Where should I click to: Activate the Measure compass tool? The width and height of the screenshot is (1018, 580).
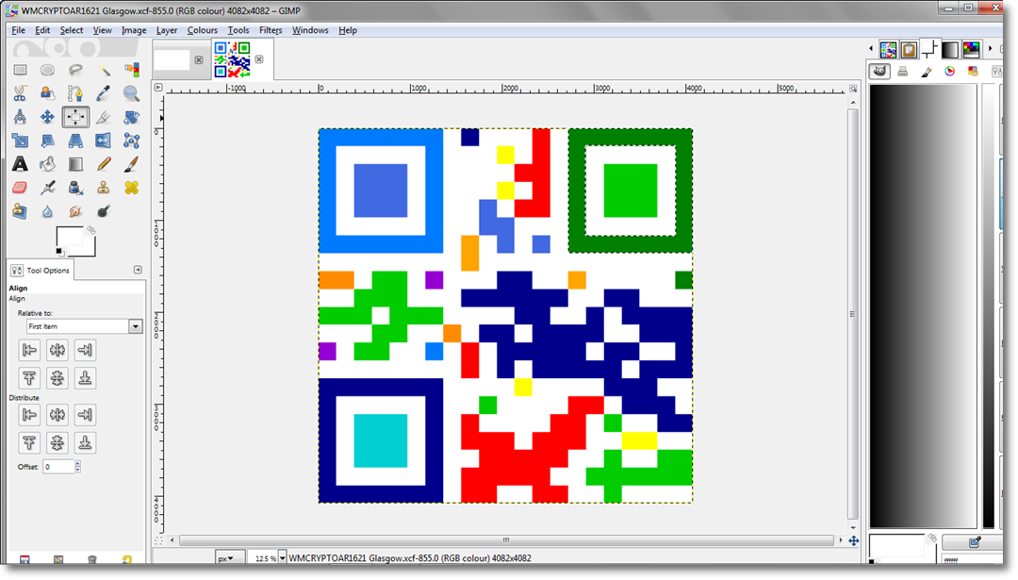[20, 117]
